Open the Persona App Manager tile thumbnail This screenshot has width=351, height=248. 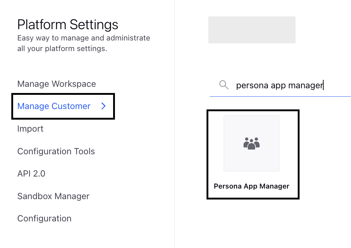(252, 143)
